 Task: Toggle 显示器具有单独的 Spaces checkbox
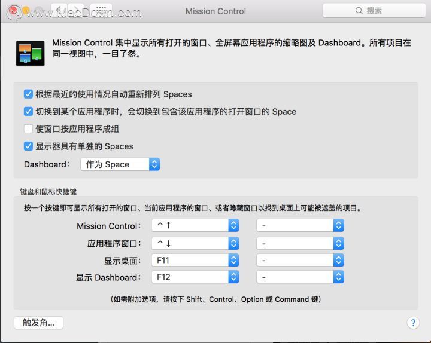pyautogui.click(x=28, y=146)
